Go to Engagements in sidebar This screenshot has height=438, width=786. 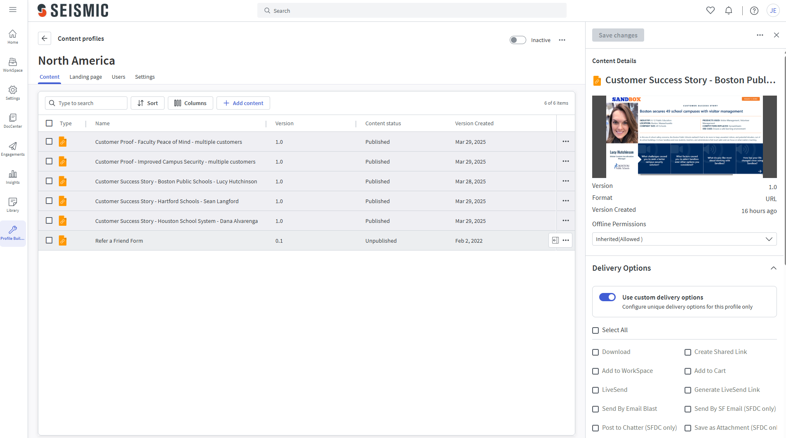click(x=13, y=149)
